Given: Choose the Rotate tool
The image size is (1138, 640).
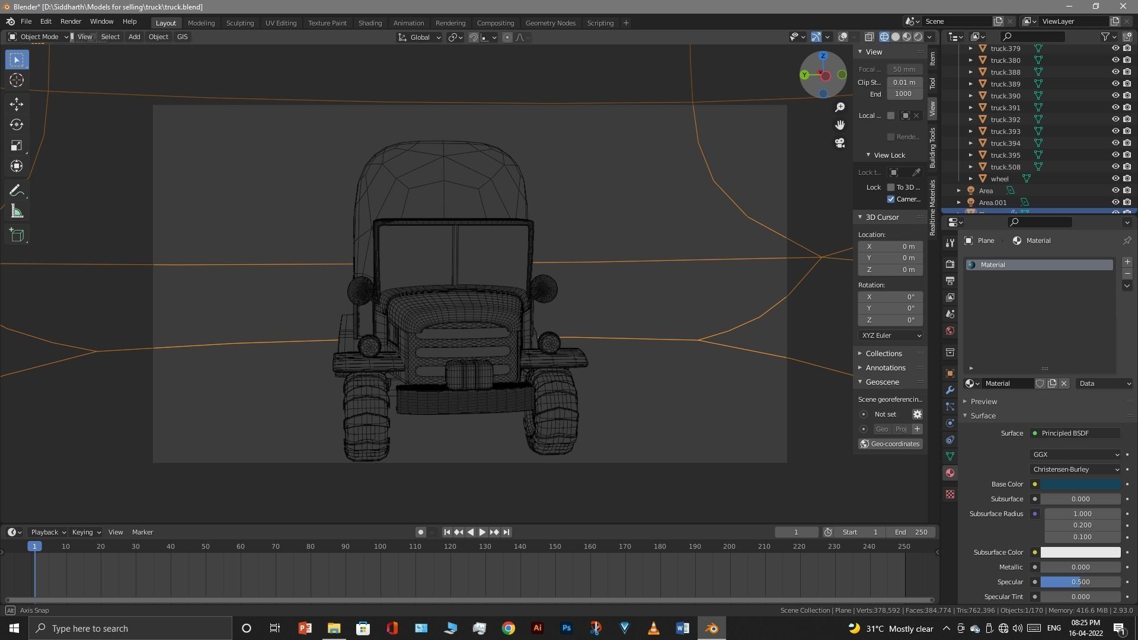Looking at the screenshot, I should click(17, 125).
